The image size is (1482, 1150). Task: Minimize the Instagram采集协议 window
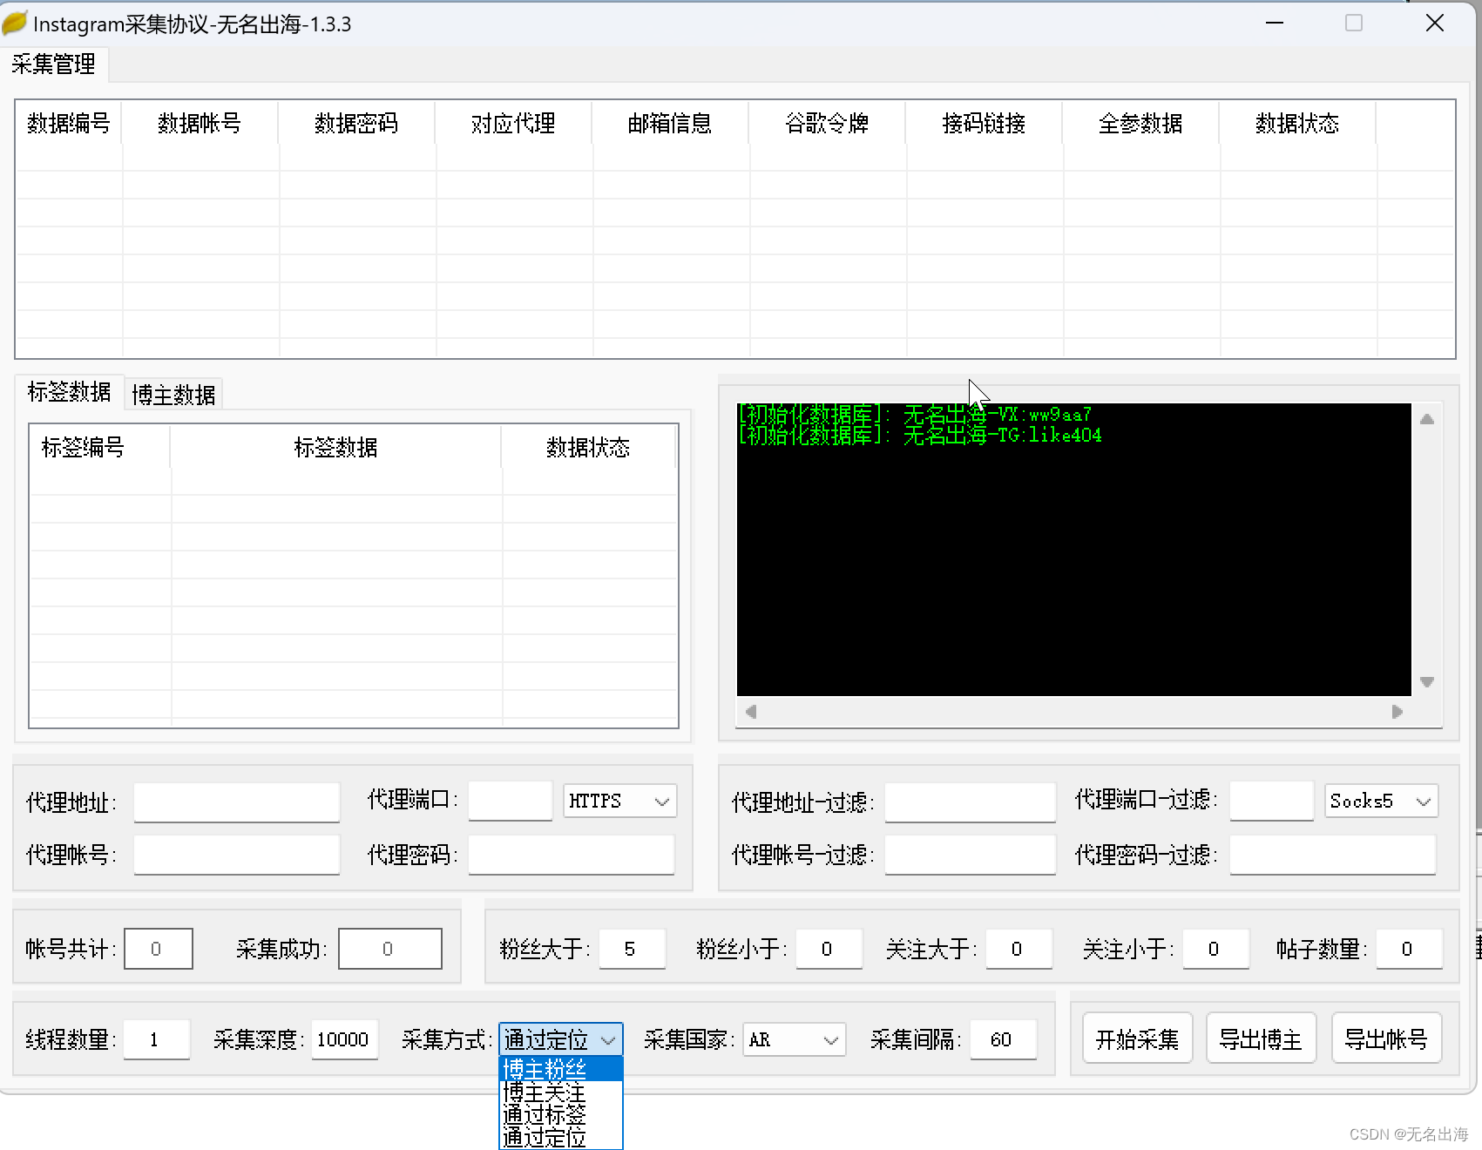coord(1275,23)
